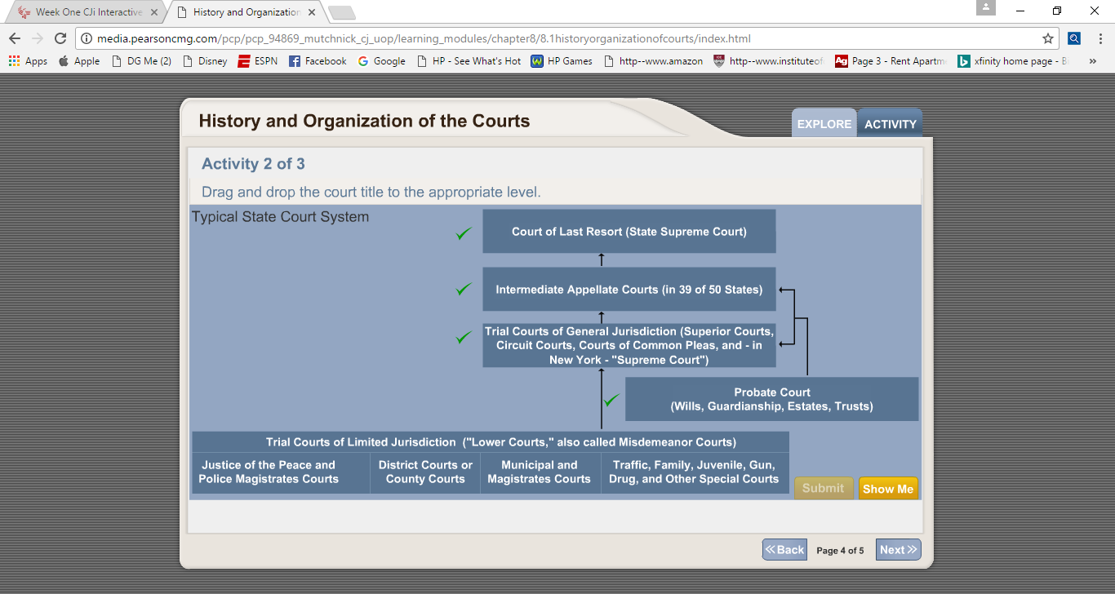Screen dimensions: 1115x594
Task: Open the Google bookmark
Action: point(381,61)
